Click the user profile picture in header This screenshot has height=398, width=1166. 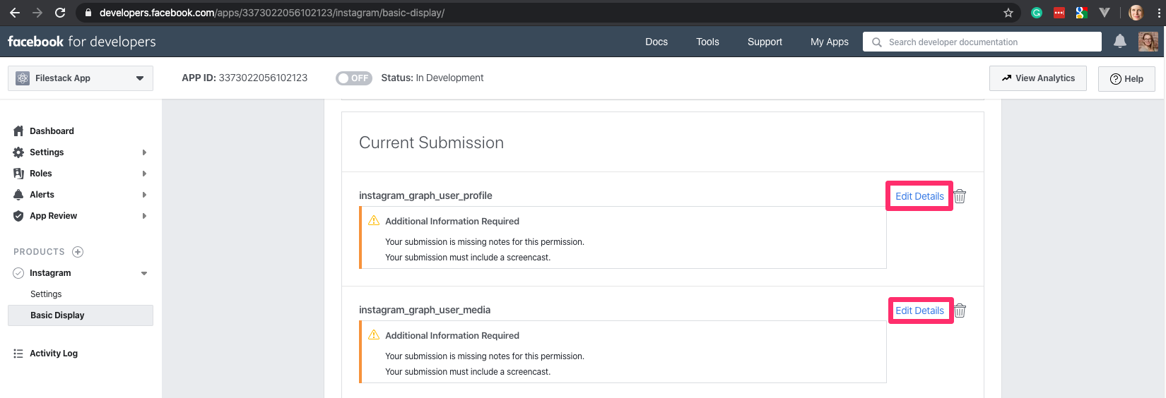[1148, 42]
